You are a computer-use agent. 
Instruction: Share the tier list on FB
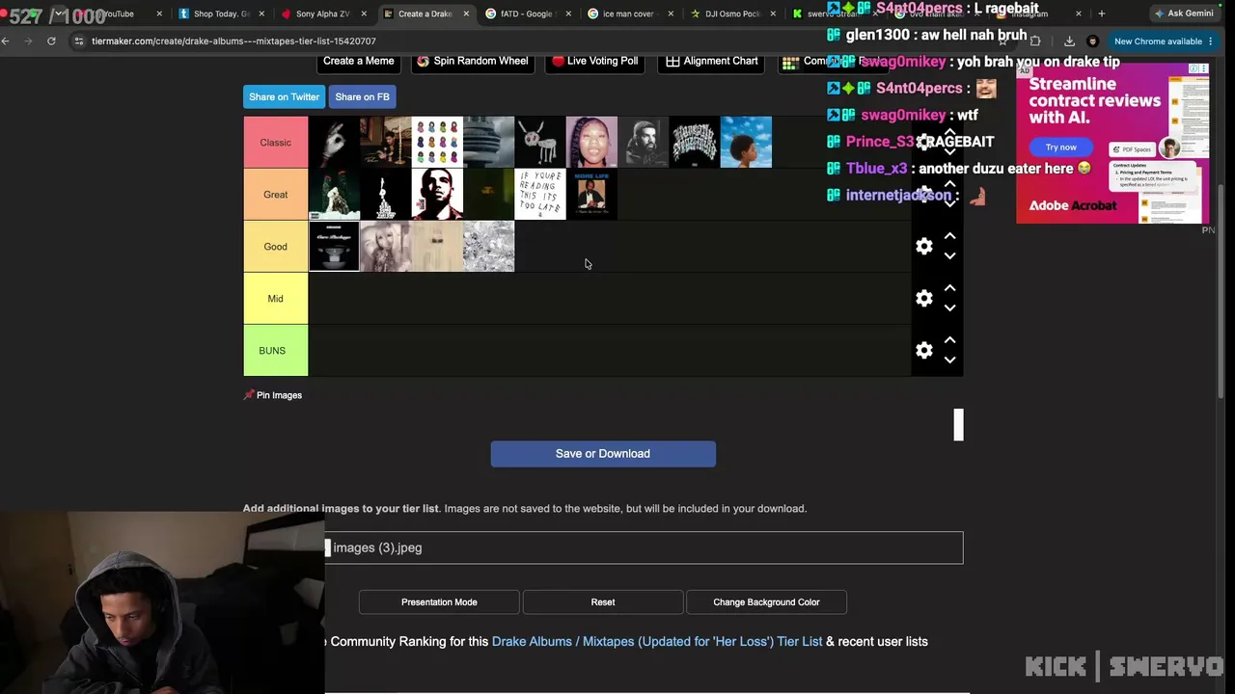point(363,96)
